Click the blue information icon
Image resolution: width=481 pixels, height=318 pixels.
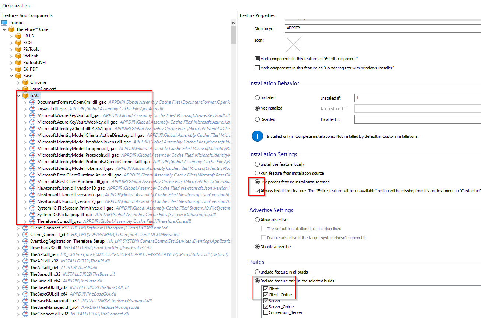(x=257, y=136)
